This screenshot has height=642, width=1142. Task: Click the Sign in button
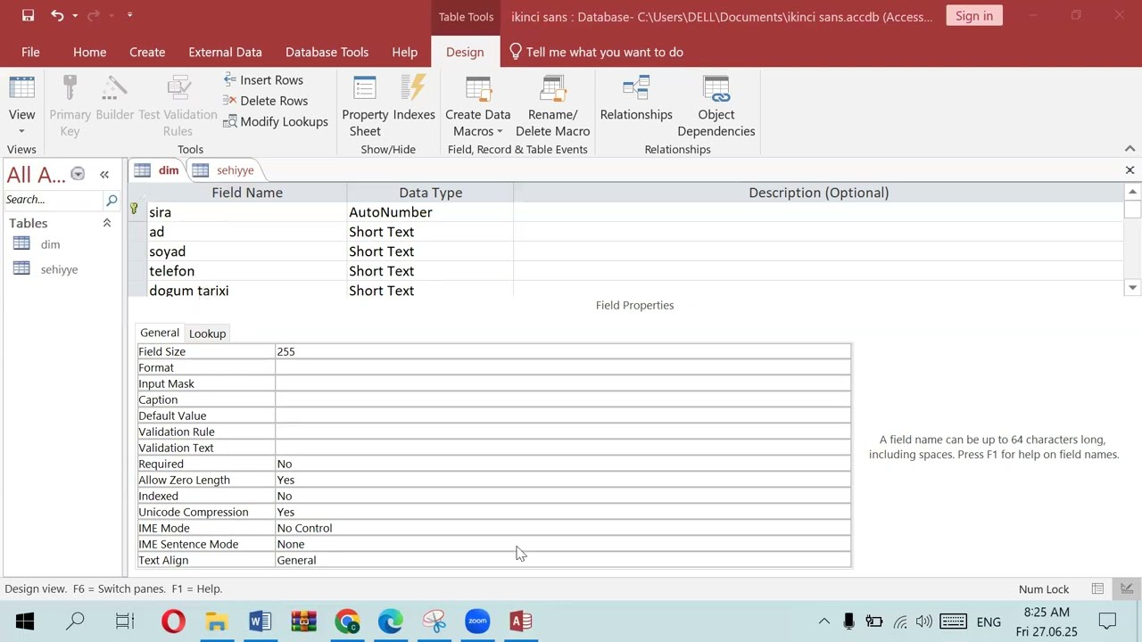tap(974, 15)
